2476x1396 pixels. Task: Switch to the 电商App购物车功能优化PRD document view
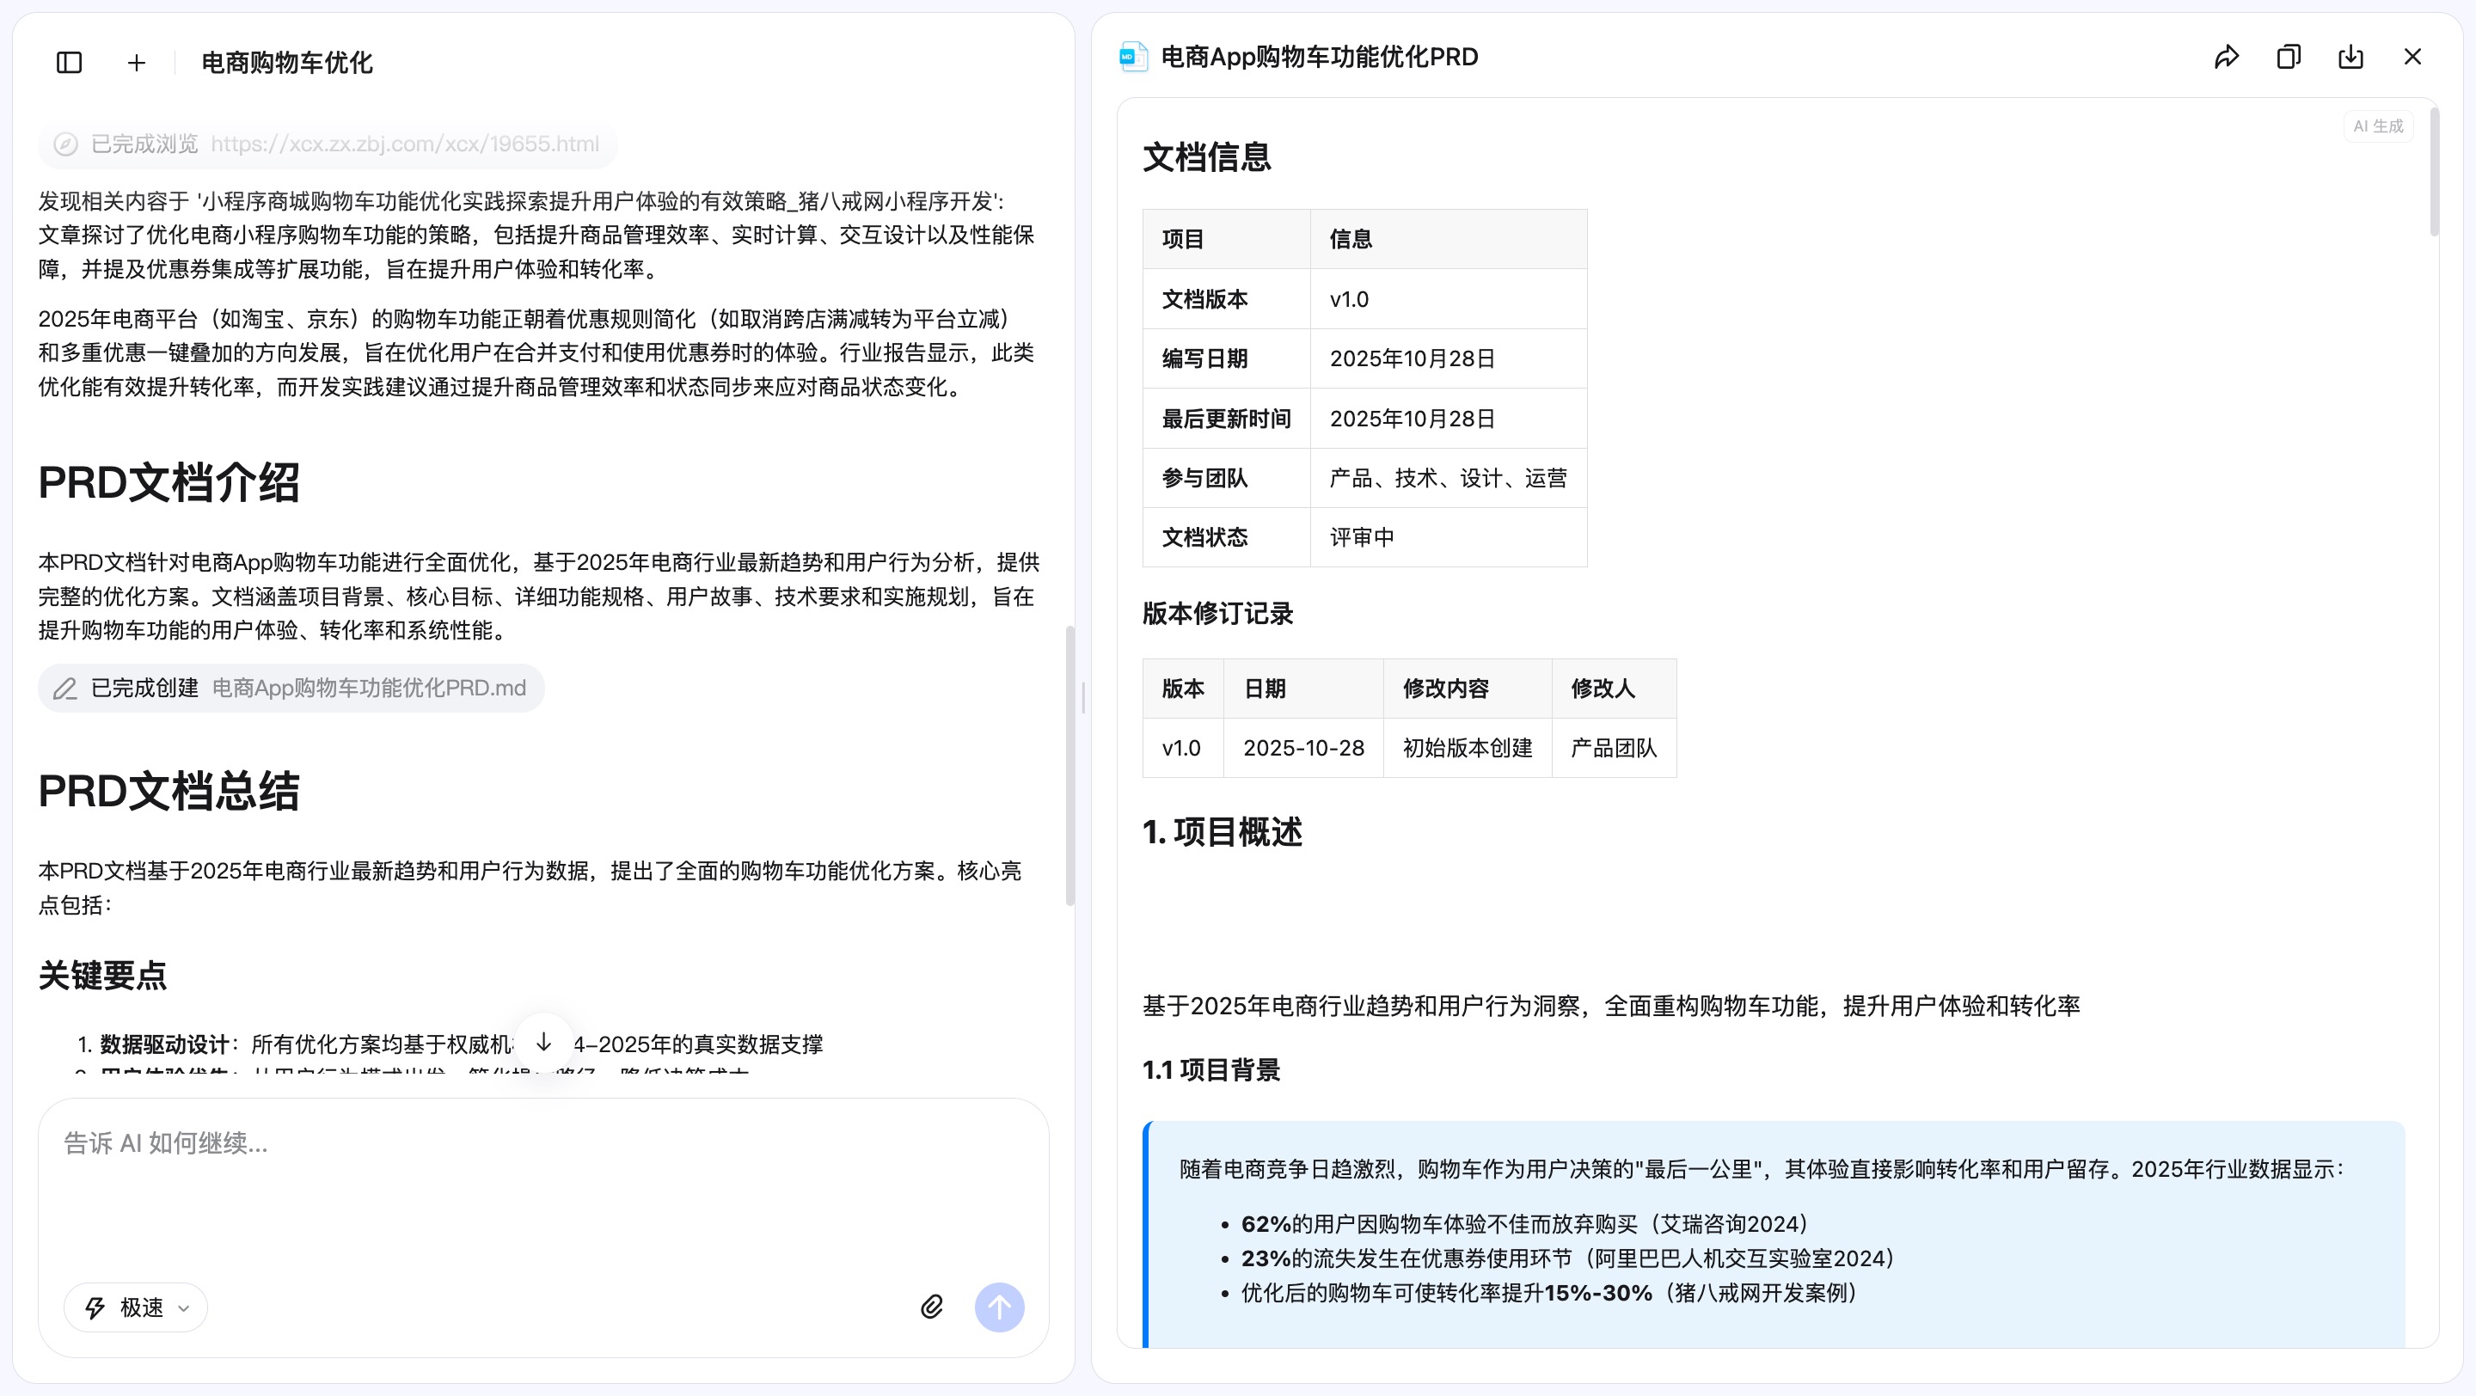[x=1318, y=57]
